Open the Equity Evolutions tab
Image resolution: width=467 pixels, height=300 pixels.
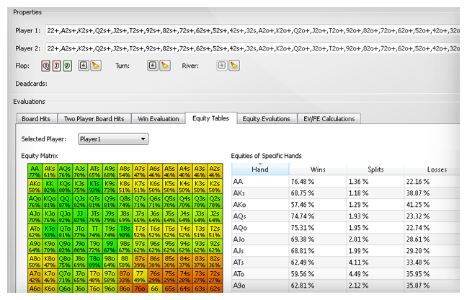click(266, 119)
